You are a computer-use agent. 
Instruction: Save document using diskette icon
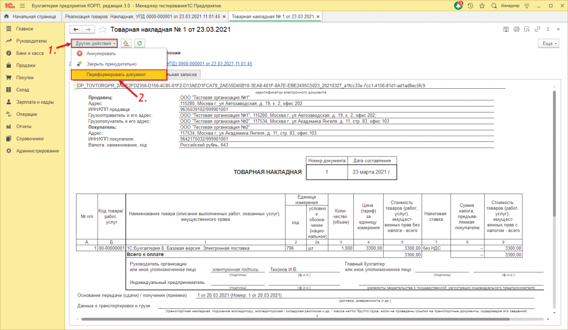point(506,29)
